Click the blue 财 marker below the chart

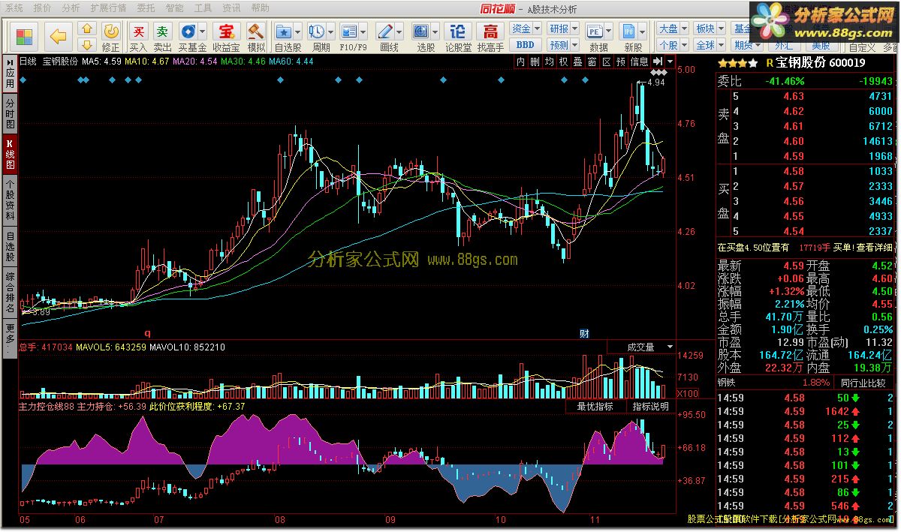[x=583, y=333]
